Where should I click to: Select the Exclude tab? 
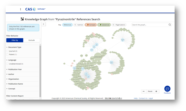point(32,40)
